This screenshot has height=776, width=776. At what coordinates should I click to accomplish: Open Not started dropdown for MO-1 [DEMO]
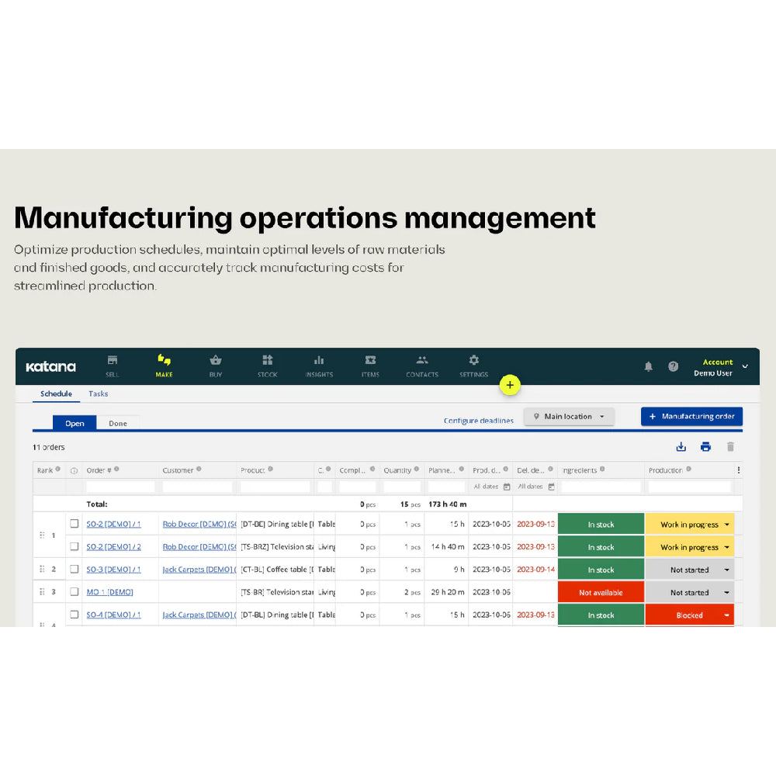(689, 592)
